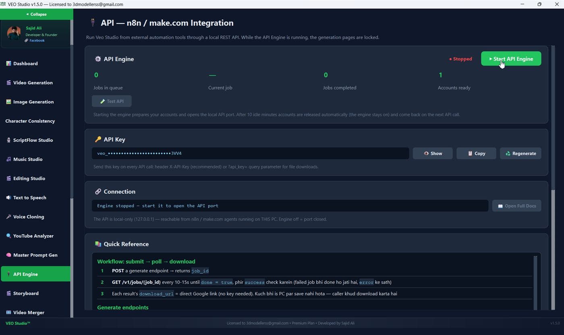Click the ScriptFlow Studio icon
The image size is (564, 335).
pos(8,140)
